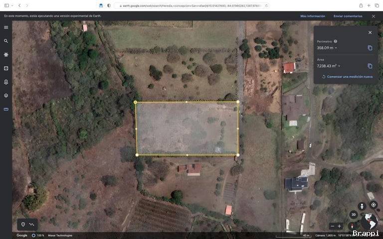Open the search tool in sidebar
Screen dimensions: 383x239
pos(6,41)
